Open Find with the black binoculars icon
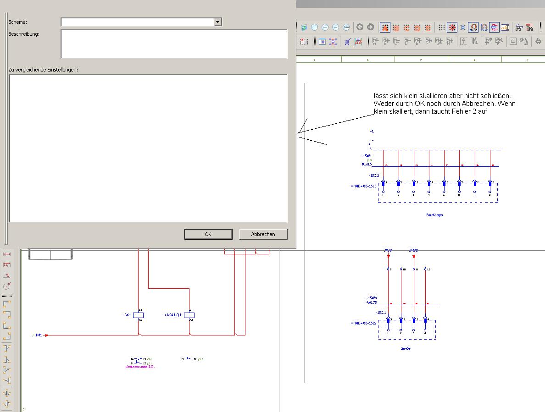545x412 pixels. click(x=519, y=27)
